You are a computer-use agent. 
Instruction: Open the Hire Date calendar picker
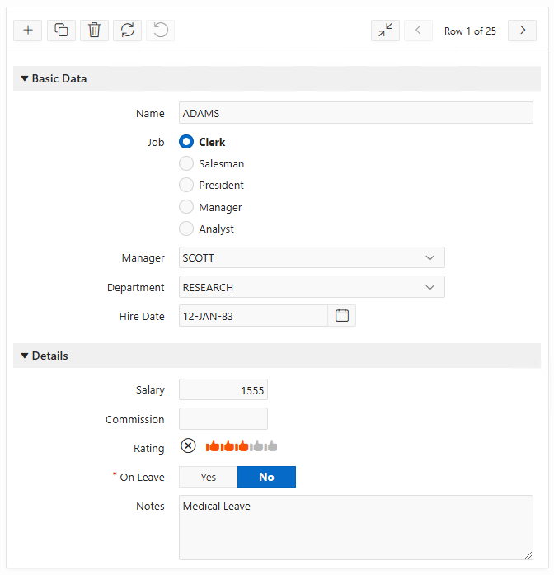coord(342,316)
